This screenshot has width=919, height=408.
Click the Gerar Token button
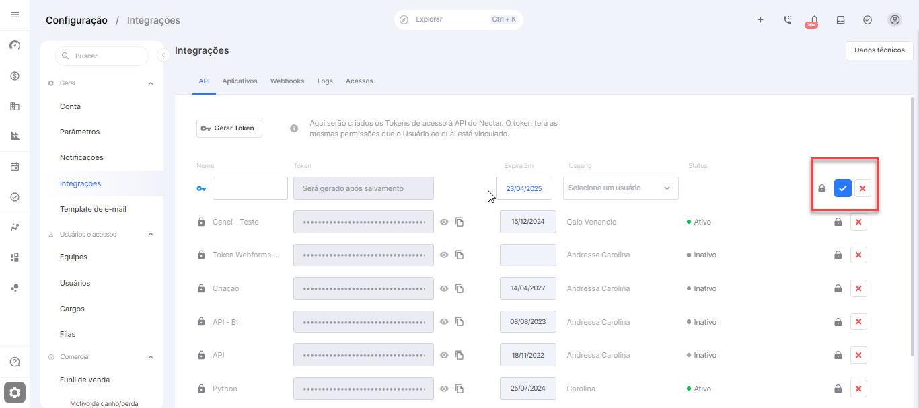coord(229,128)
